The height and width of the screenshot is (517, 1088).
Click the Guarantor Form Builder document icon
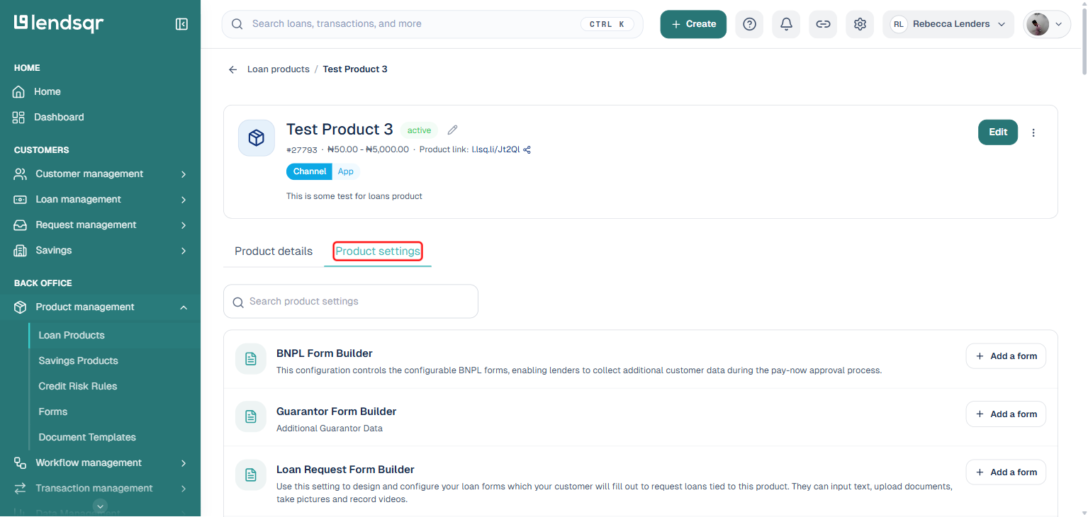click(250, 417)
